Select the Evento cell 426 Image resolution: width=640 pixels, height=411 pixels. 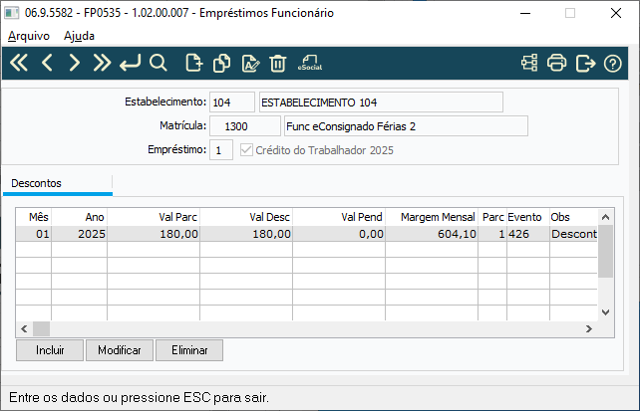pyautogui.click(x=528, y=234)
